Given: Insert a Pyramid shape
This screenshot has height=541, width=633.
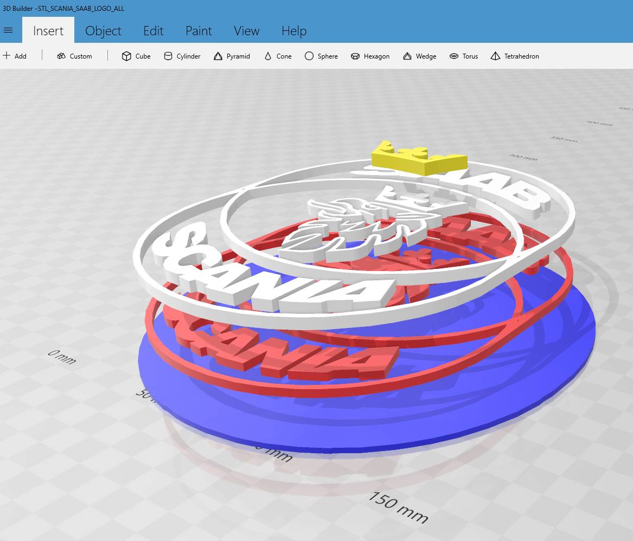Looking at the screenshot, I should (x=232, y=56).
